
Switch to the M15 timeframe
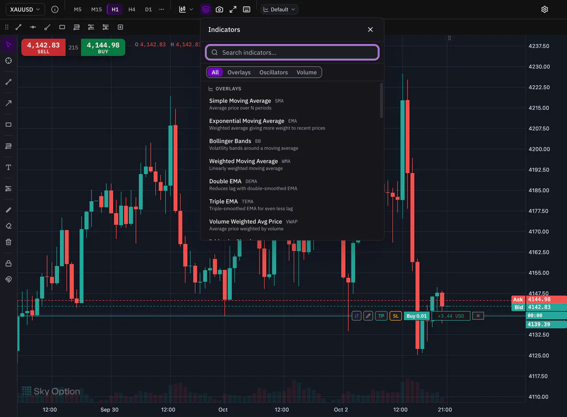coord(96,9)
